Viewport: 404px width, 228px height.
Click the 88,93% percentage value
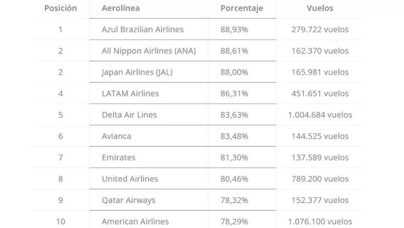tap(234, 30)
